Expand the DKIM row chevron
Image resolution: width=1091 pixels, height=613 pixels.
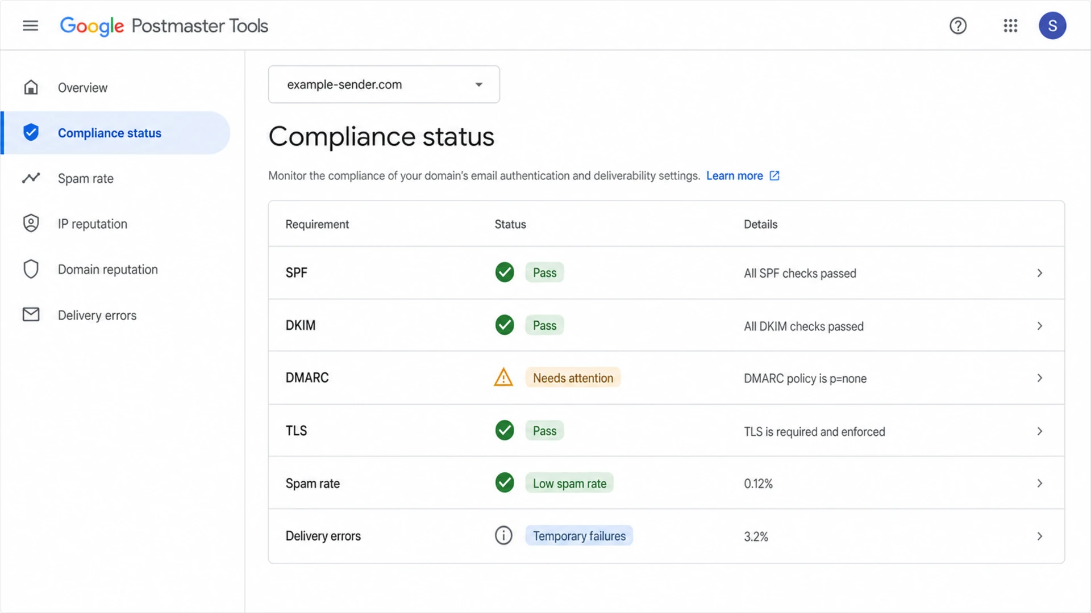tap(1040, 326)
